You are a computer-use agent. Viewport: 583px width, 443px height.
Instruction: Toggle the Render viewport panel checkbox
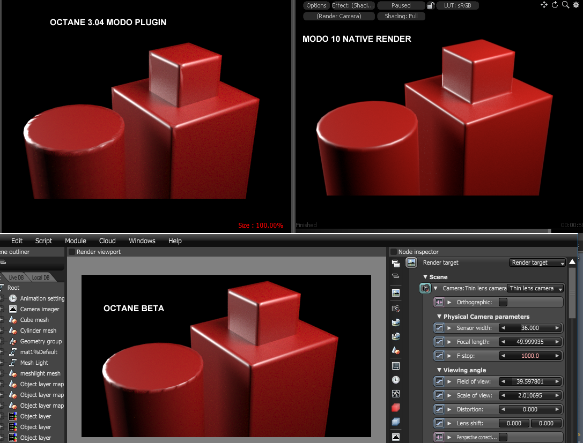[72, 252]
